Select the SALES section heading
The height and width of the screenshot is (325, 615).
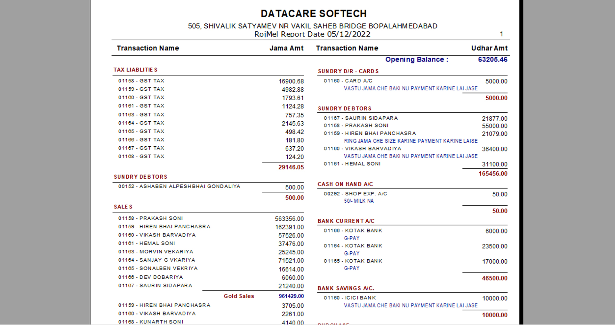coord(123,207)
